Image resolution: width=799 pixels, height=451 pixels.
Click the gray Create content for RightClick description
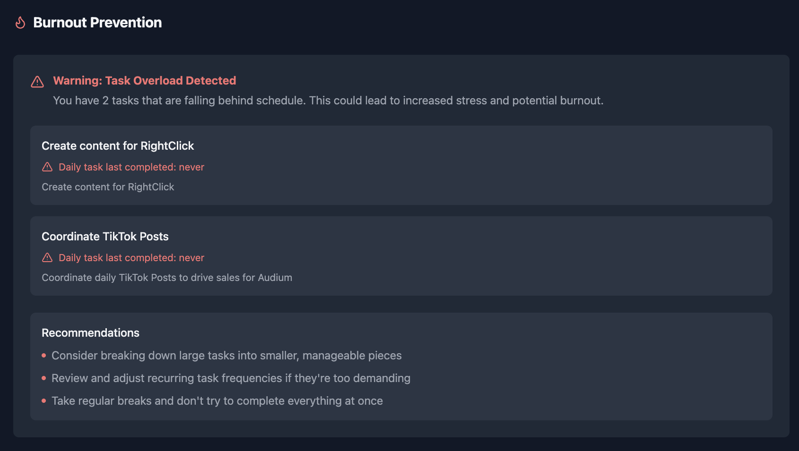(108, 187)
